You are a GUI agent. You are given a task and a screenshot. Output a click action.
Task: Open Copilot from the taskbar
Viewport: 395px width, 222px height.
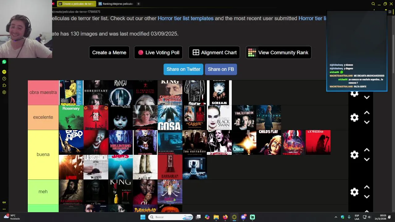(x=207, y=217)
